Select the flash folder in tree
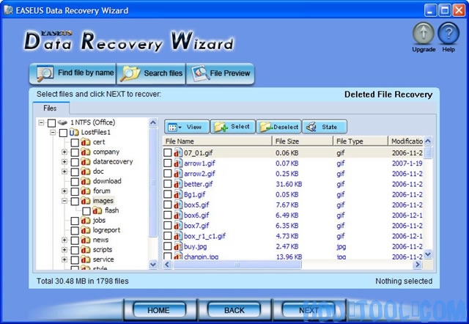469x324 pixels. tap(111, 210)
